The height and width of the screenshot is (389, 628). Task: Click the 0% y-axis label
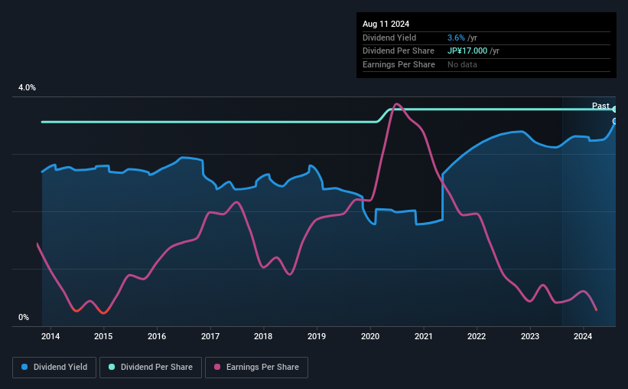pos(24,317)
